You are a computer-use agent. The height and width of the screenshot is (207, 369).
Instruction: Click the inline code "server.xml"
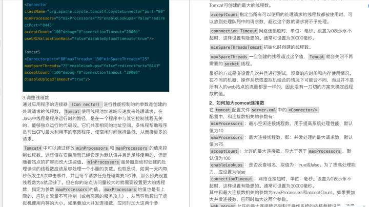(x=263, y=110)
